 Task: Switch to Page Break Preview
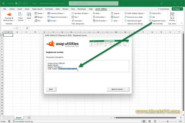coord(155,121)
